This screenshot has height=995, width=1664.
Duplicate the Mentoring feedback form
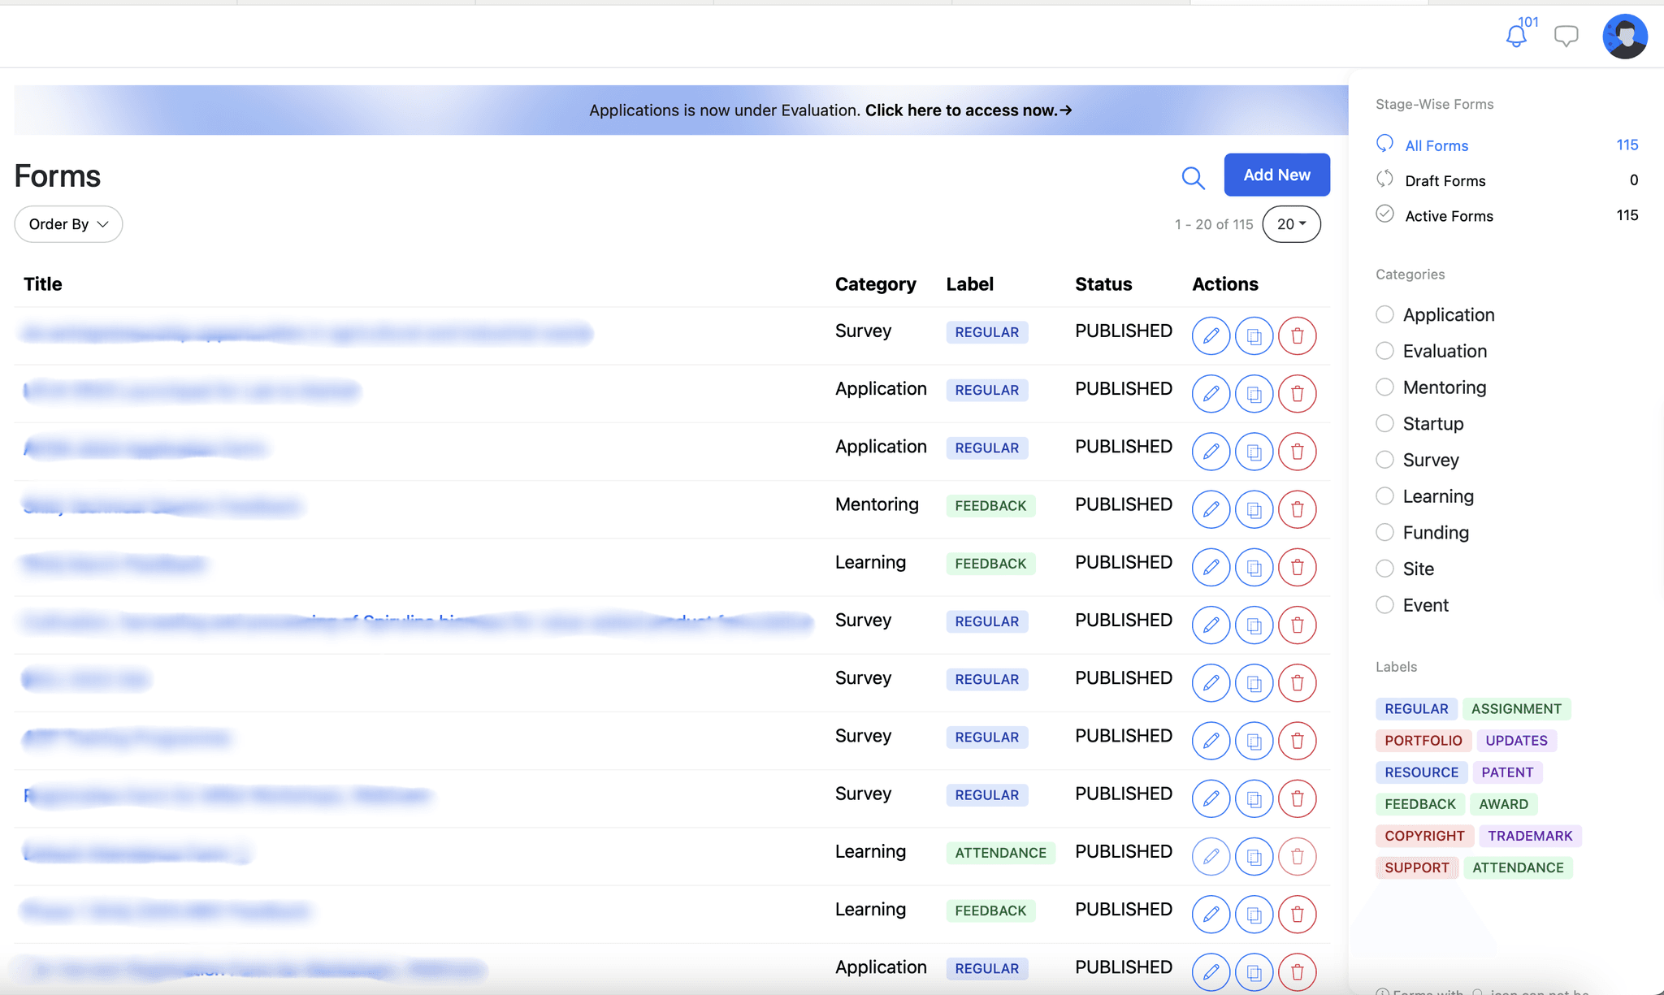coord(1254,509)
